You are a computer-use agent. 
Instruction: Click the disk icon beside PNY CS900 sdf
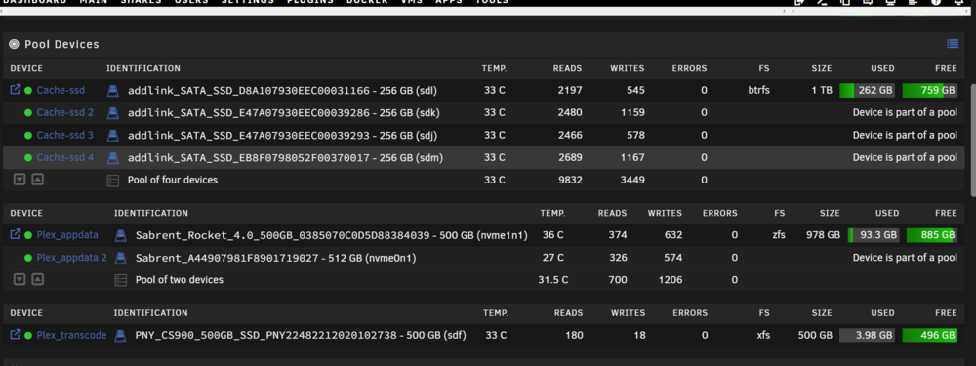(x=121, y=336)
